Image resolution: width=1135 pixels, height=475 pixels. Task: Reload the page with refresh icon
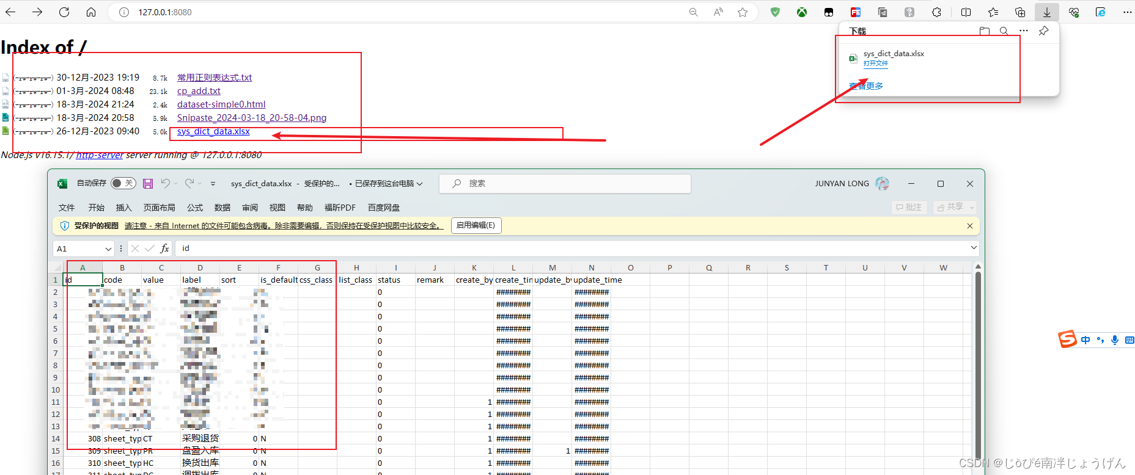click(64, 12)
